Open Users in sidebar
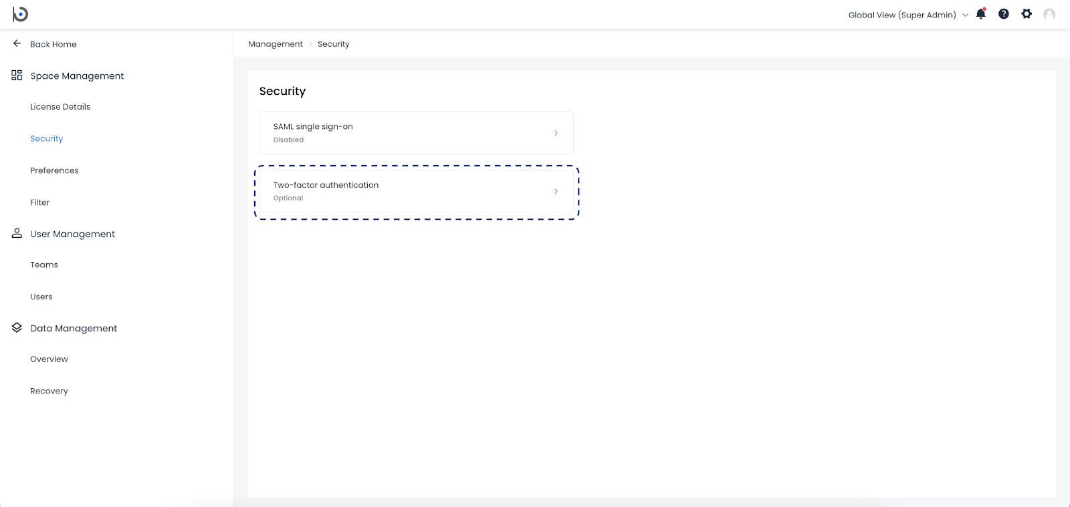 click(x=41, y=297)
